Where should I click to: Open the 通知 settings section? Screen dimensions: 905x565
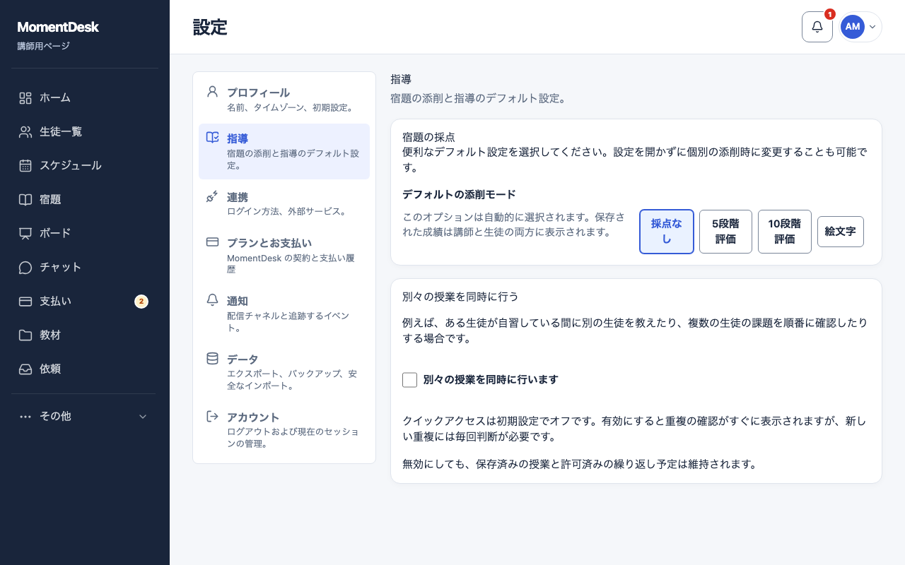(x=284, y=314)
